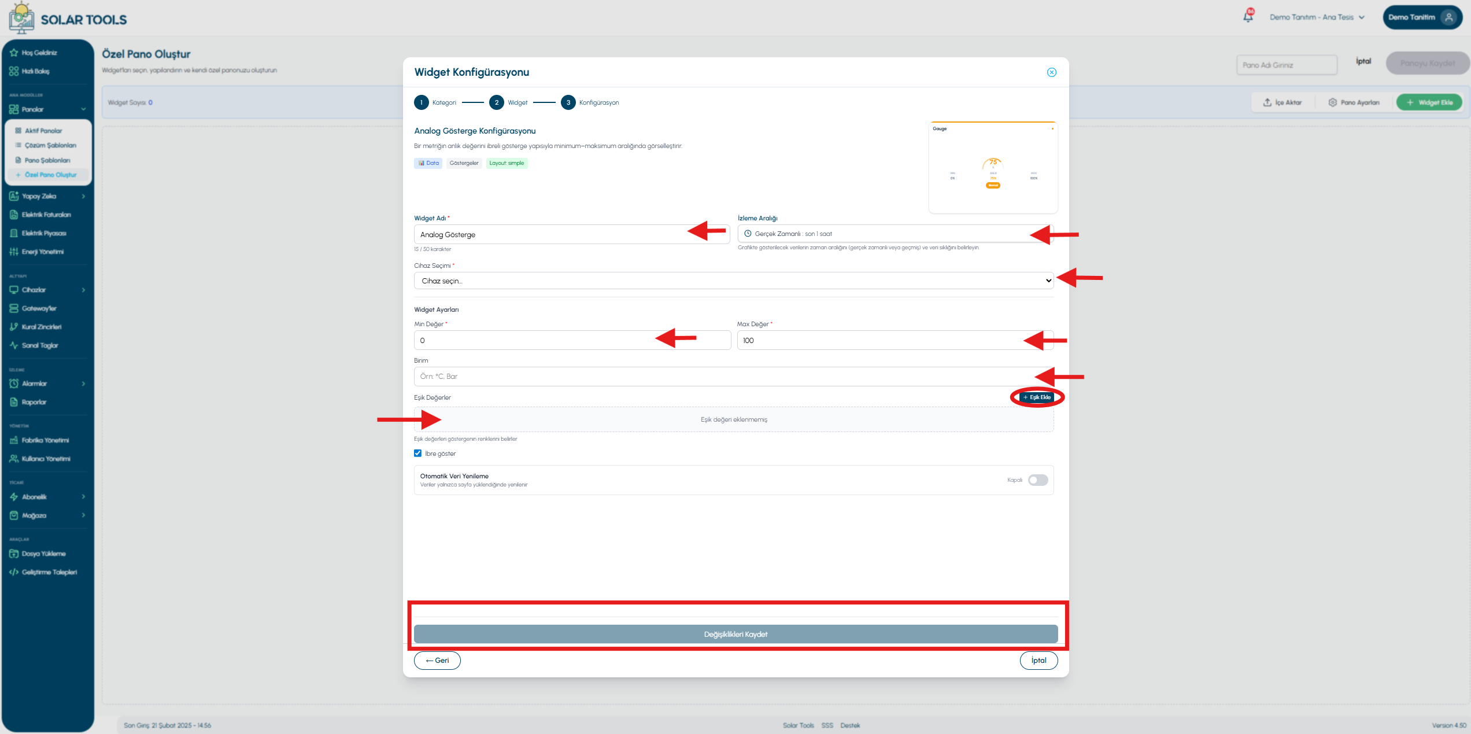
Task: Close the Widget Konfigürasyonu dialog via X icon
Action: point(1051,72)
